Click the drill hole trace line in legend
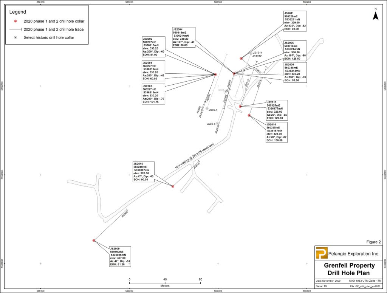This screenshot has height=293, width=387. [x=15, y=29]
